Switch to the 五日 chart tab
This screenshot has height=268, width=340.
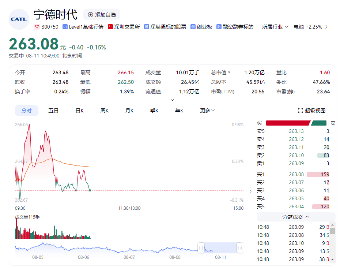tap(53, 111)
